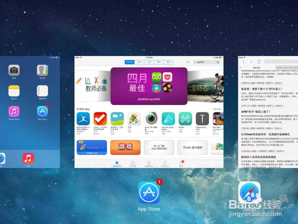Clear the App Store search field text
The width and height of the screenshot is (298, 224).
pos(218,62)
